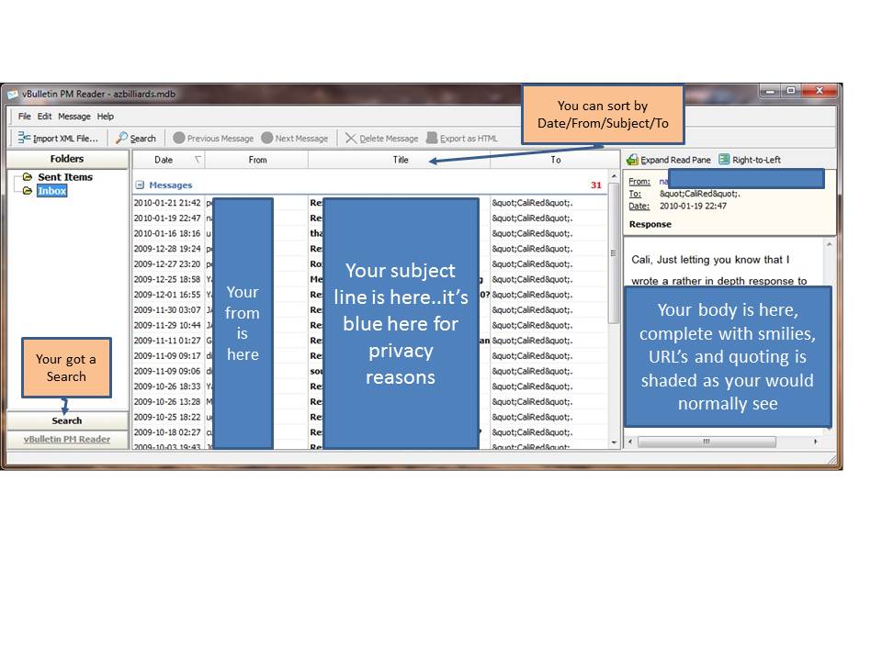Image resolution: width=882 pixels, height=661 pixels.
Task: Open the Help menu
Action: (x=106, y=117)
